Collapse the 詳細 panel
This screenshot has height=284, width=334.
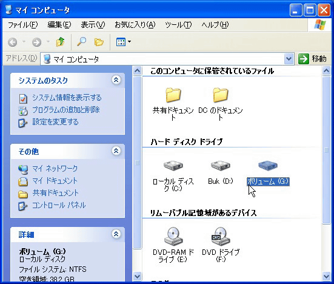(116, 234)
